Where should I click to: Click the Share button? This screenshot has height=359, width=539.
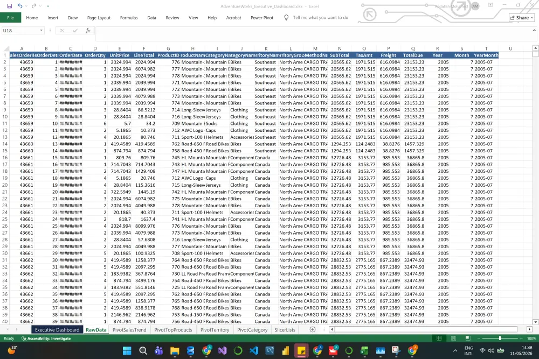click(x=522, y=18)
